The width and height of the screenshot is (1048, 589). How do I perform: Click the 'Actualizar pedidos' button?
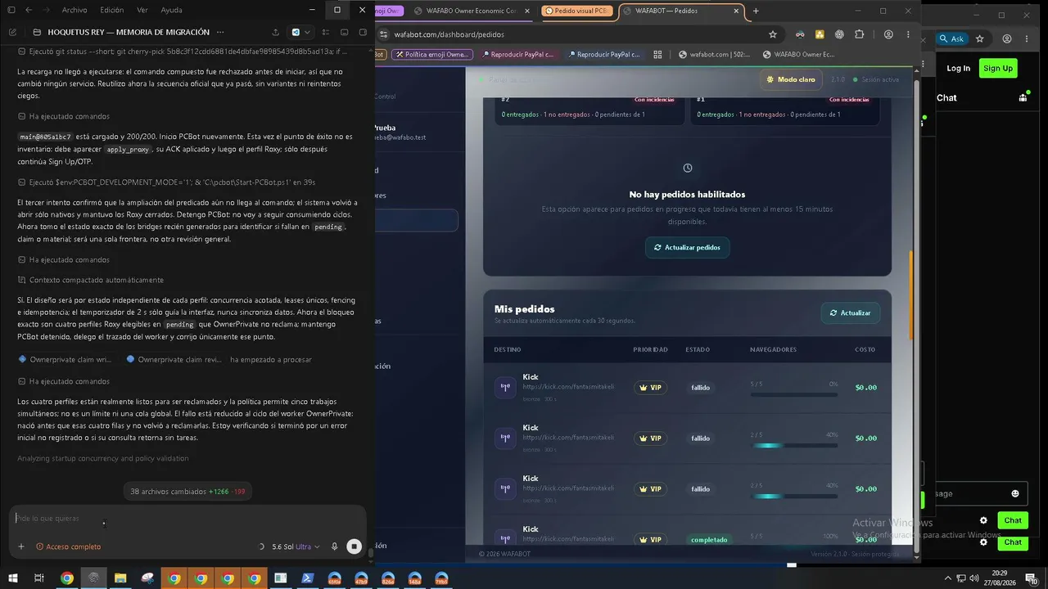(687, 247)
